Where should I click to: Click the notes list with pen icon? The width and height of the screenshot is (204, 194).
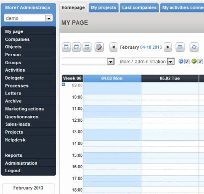(99, 47)
